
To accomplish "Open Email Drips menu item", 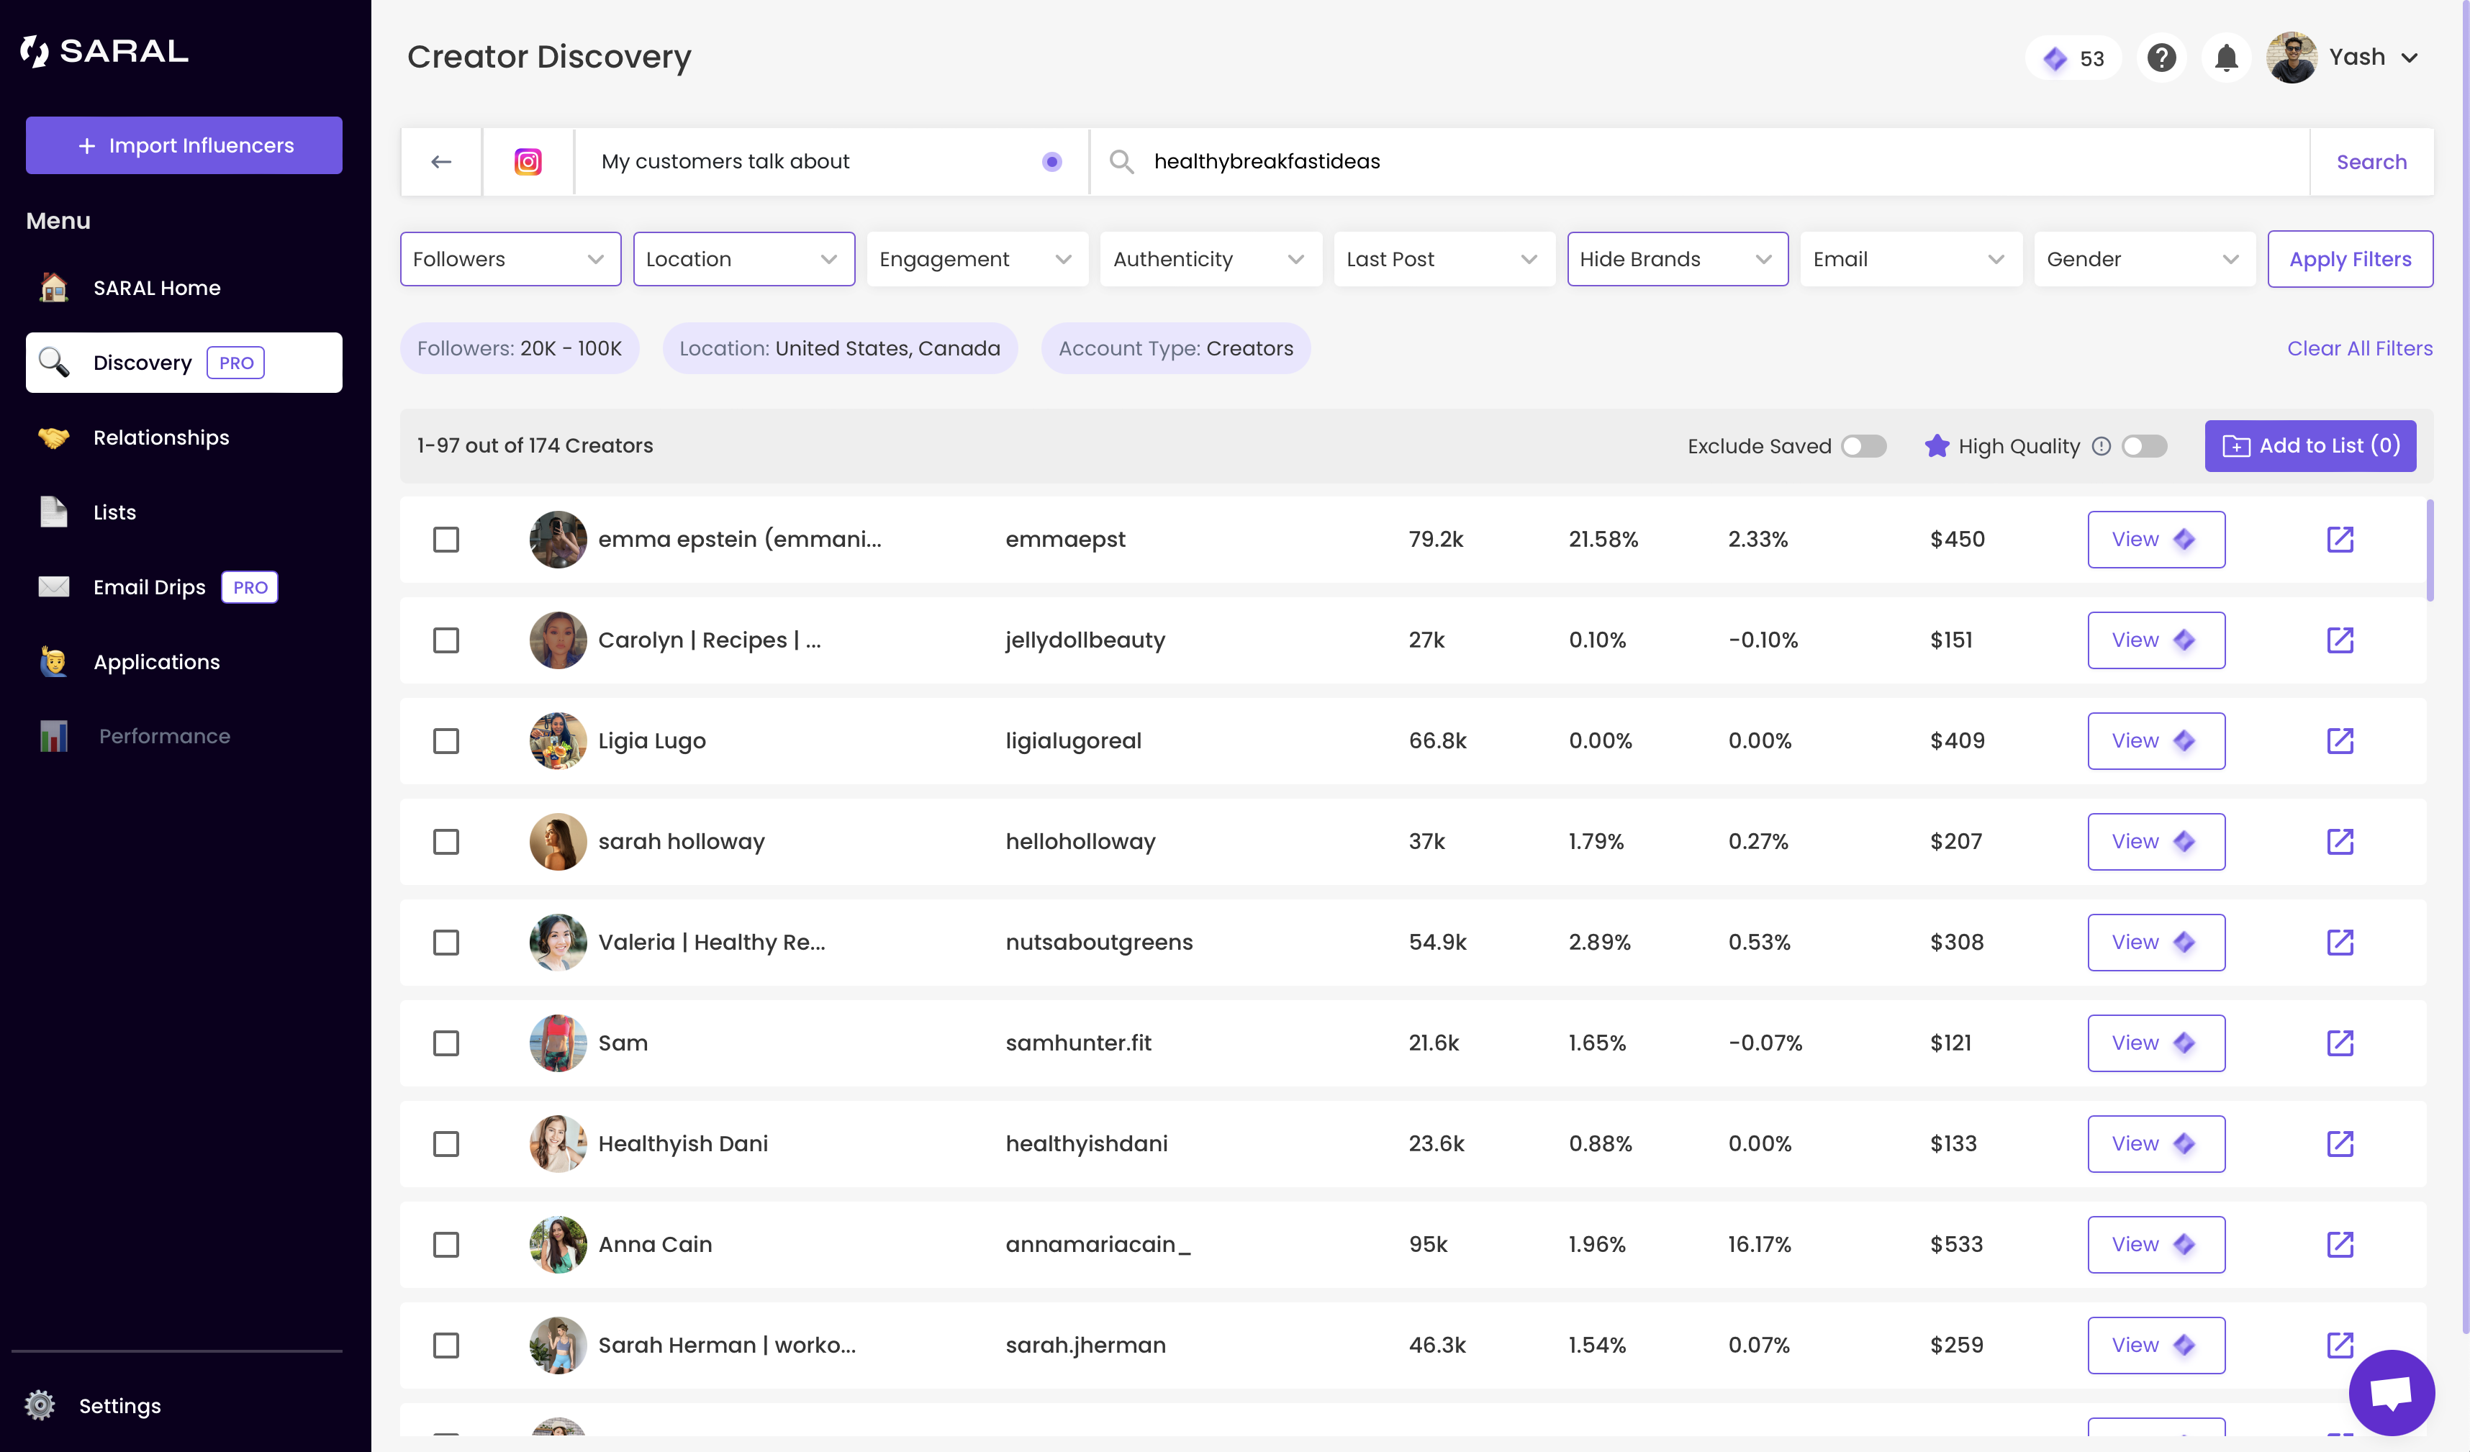I will click(149, 587).
